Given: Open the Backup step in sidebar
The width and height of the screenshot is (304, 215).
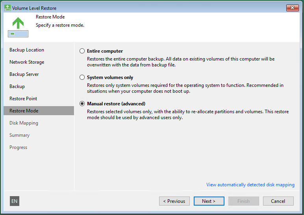Looking at the screenshot, I should click(17, 86).
